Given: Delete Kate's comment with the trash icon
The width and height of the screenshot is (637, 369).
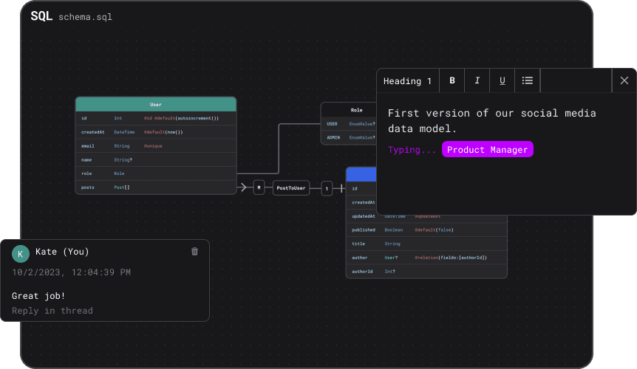Looking at the screenshot, I should [195, 252].
